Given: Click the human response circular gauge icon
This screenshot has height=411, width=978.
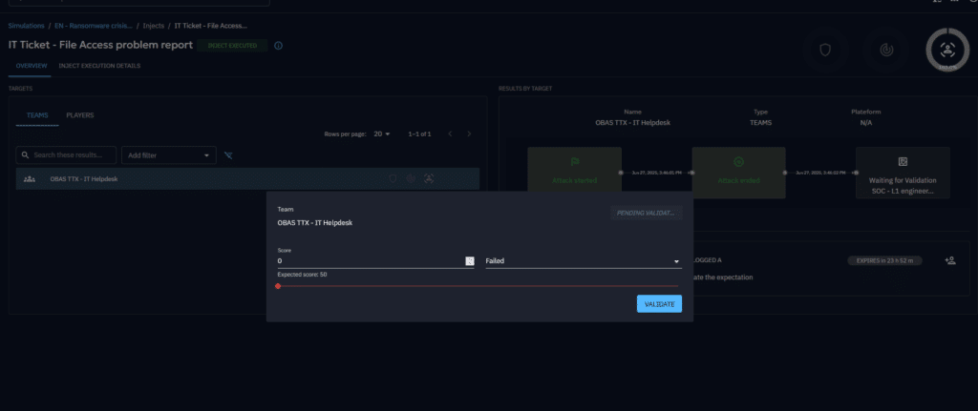Looking at the screenshot, I should click(x=947, y=50).
